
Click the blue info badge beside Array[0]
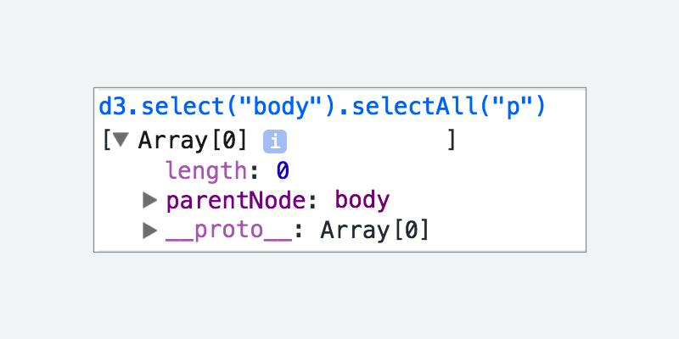pos(275,142)
